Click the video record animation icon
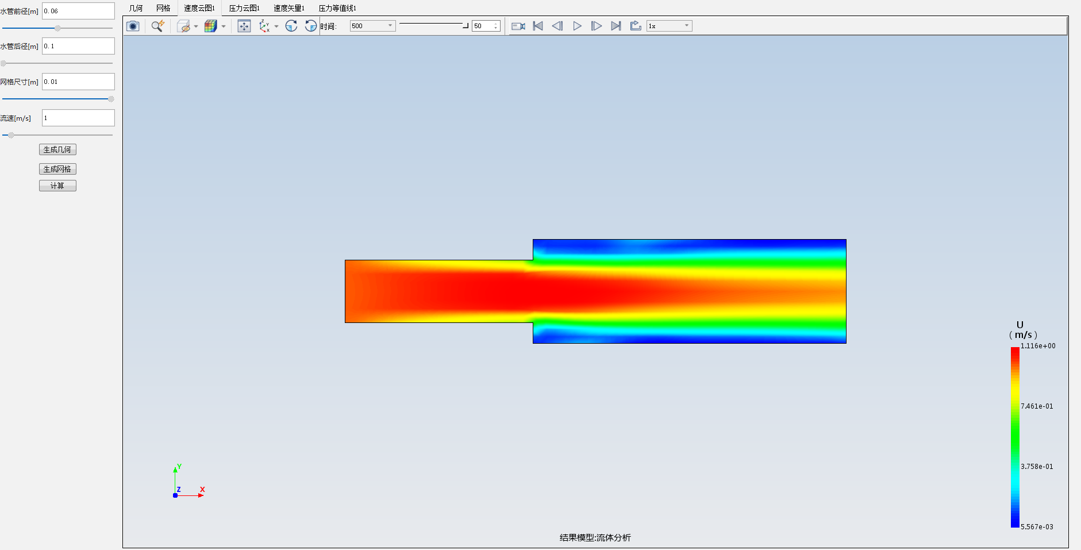Screen dimensions: 1081x550 pos(518,26)
